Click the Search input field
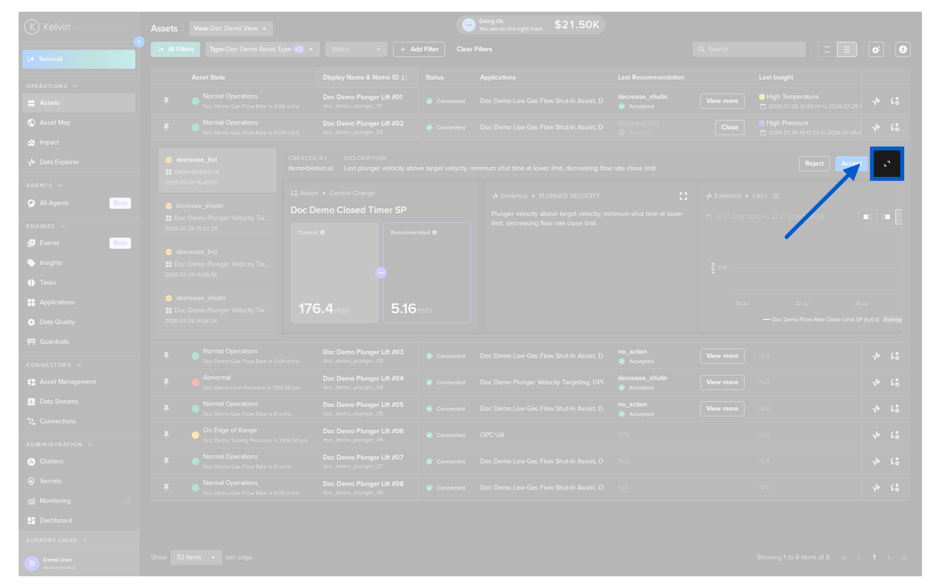The image size is (941, 588). point(749,49)
